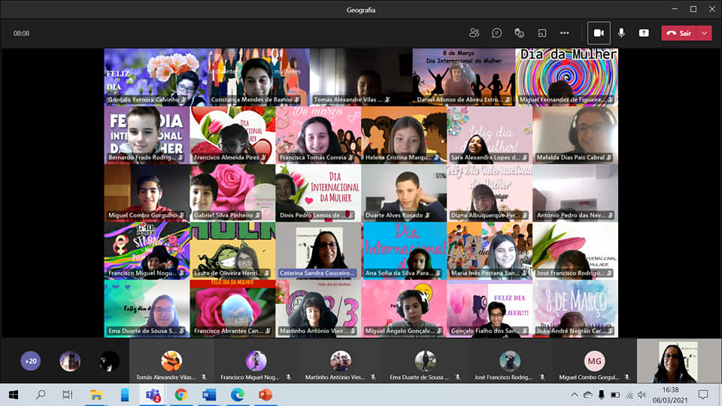Turn the camera off
Screen dimensions: 722x406
coord(599,33)
